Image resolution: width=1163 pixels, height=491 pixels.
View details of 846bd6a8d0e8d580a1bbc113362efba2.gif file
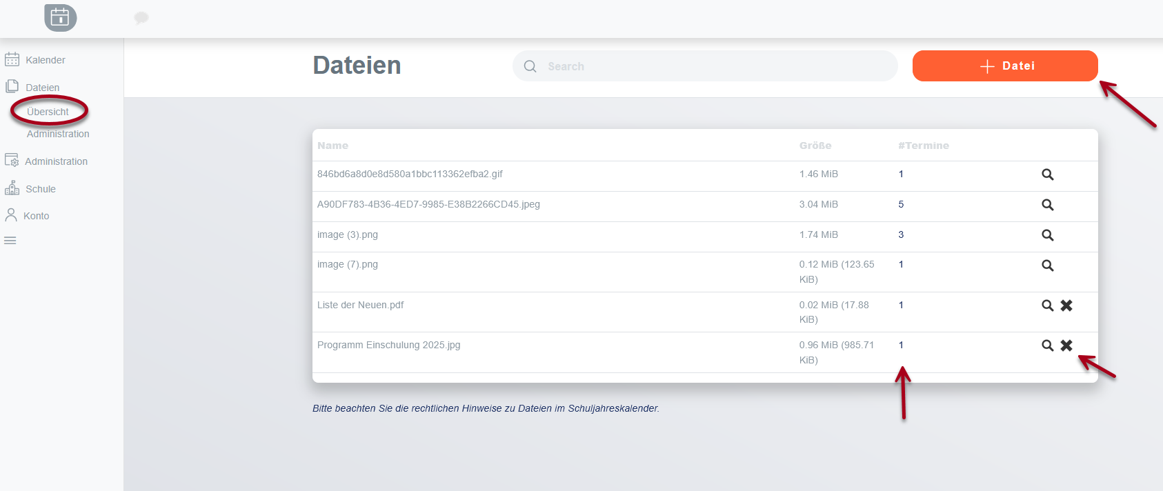click(x=1047, y=174)
